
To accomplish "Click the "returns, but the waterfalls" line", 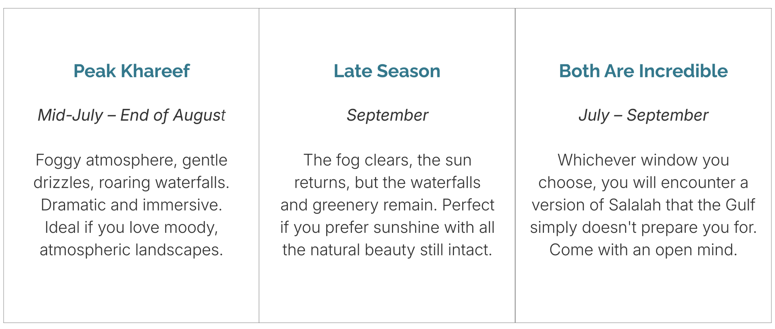I will coord(387,183).
